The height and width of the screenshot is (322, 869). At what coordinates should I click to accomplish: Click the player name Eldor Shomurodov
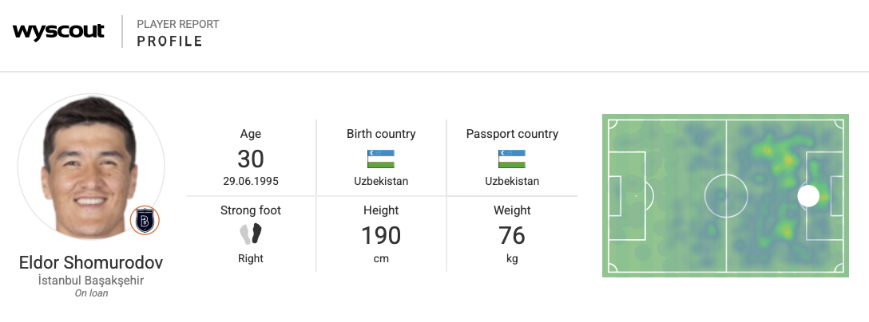tap(91, 263)
